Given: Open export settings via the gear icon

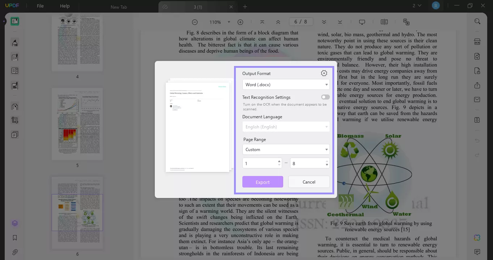Looking at the screenshot, I should [x=324, y=73].
